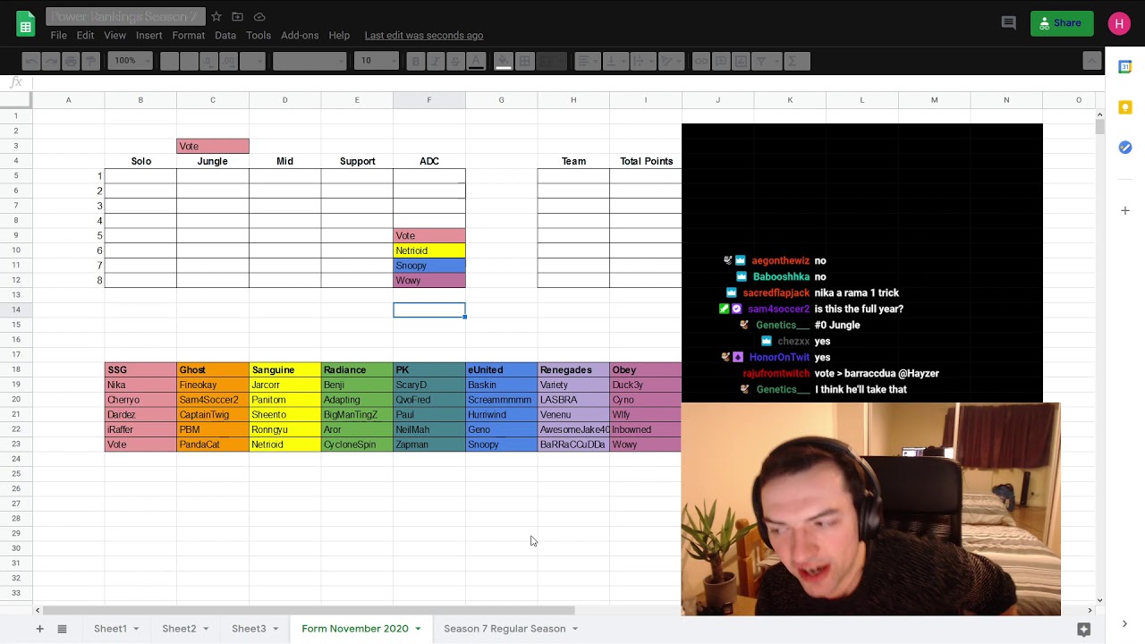Switch to Season 7 Regular Season tab
This screenshot has height=644, width=1145.
[x=505, y=629]
